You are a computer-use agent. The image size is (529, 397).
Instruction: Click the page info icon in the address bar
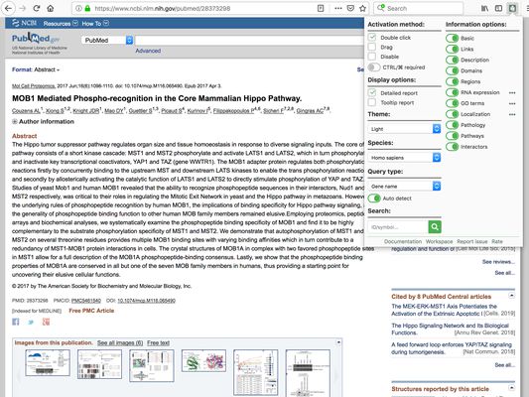tap(78, 8)
